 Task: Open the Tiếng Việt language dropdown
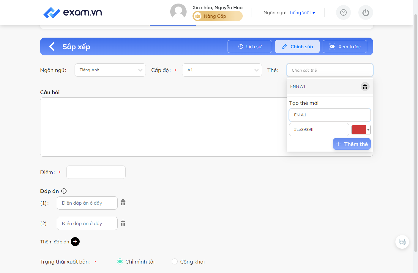(x=302, y=12)
